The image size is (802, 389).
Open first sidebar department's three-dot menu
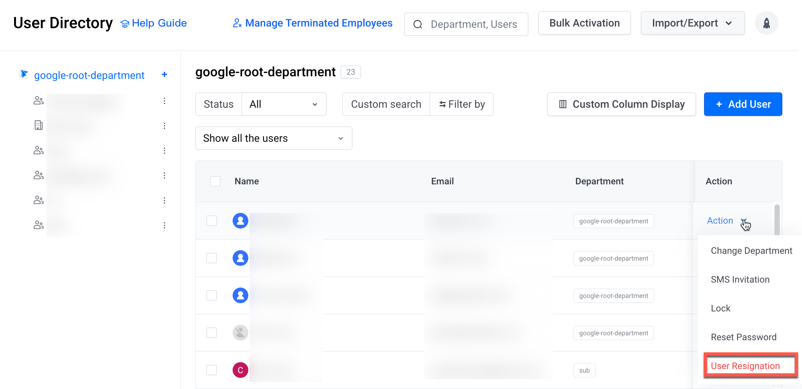tap(164, 101)
